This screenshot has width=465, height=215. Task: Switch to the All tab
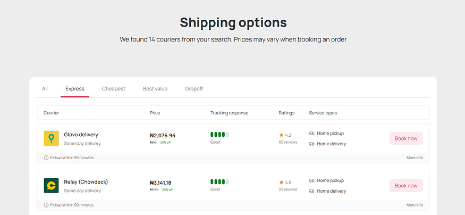pyautogui.click(x=45, y=89)
